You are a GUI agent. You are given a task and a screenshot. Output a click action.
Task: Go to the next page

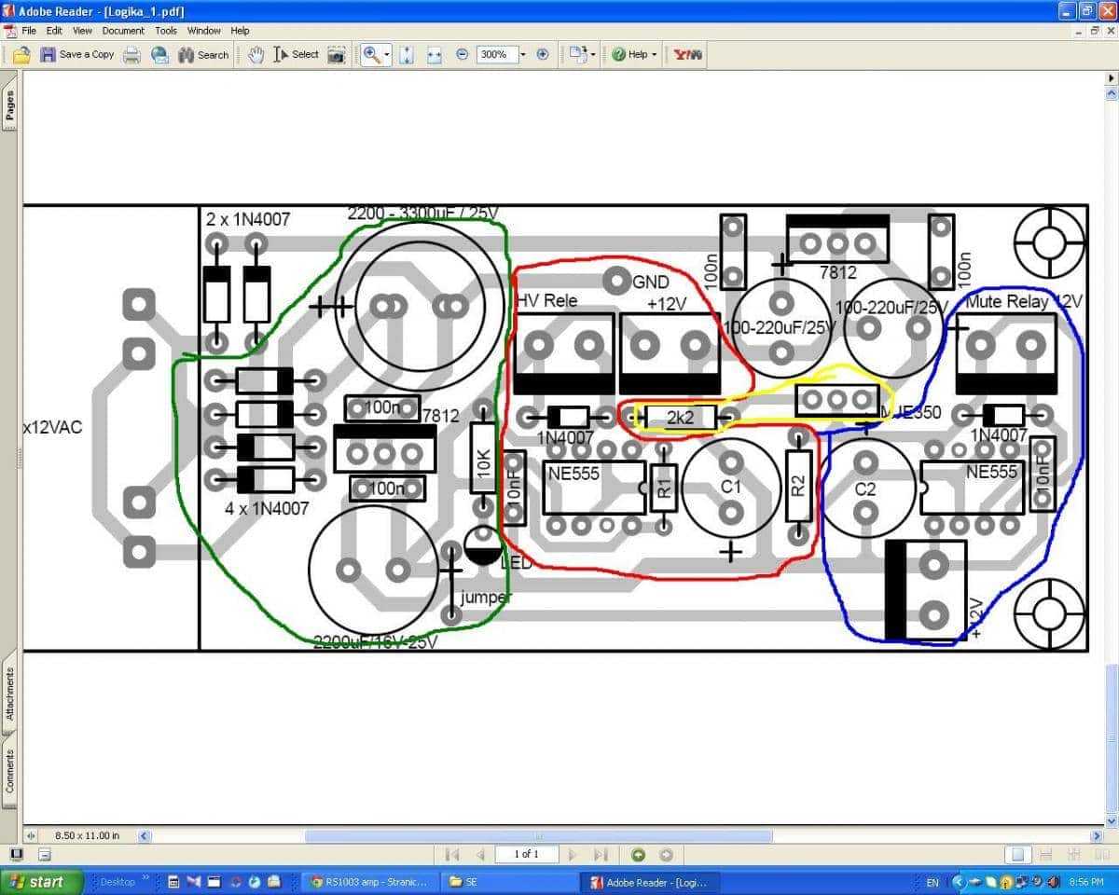coord(573,854)
